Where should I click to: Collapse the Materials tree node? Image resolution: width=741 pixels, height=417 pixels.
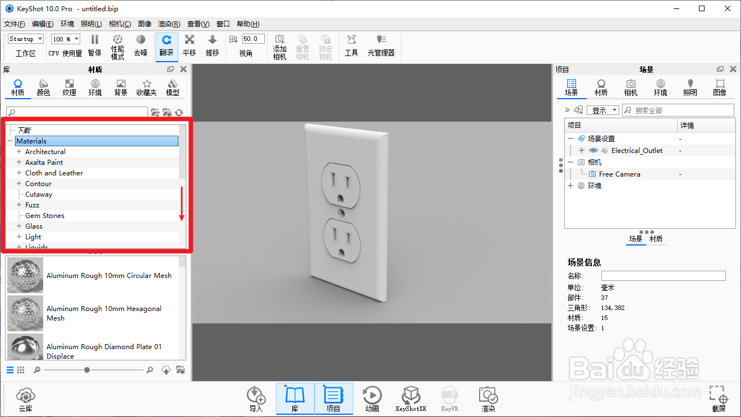point(10,141)
